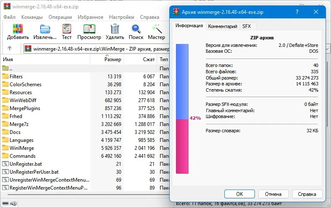Image resolution: width=331 pixels, height=208 pixels.
Task: Close the archive info dialog
Action: [x=316, y=12]
